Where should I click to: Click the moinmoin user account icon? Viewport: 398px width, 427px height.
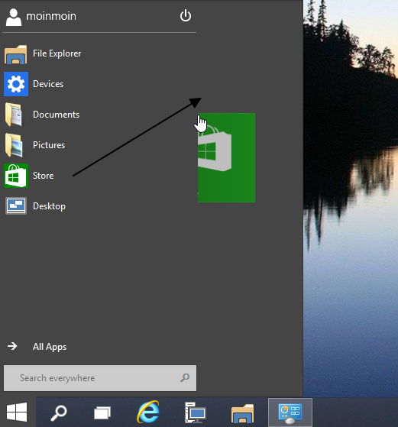(x=13, y=17)
